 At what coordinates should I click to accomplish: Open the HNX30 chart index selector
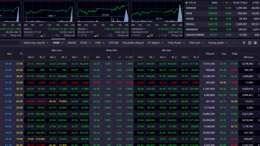click(x=83, y=29)
